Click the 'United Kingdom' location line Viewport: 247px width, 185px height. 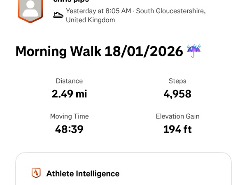(x=91, y=20)
